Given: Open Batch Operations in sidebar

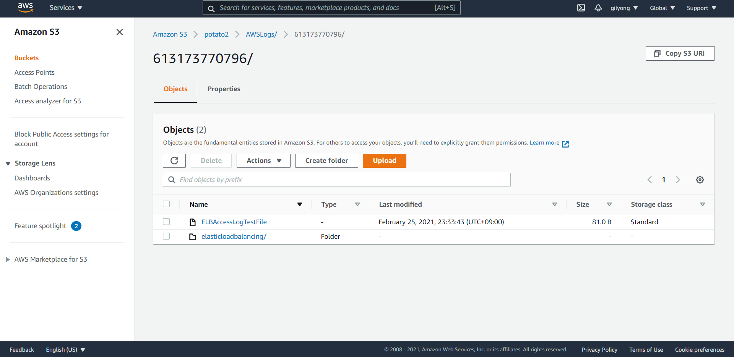Looking at the screenshot, I should pyautogui.click(x=41, y=87).
